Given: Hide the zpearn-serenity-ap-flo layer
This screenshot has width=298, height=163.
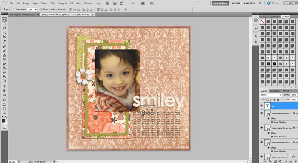Looking at the screenshot, I should pos(261,128).
